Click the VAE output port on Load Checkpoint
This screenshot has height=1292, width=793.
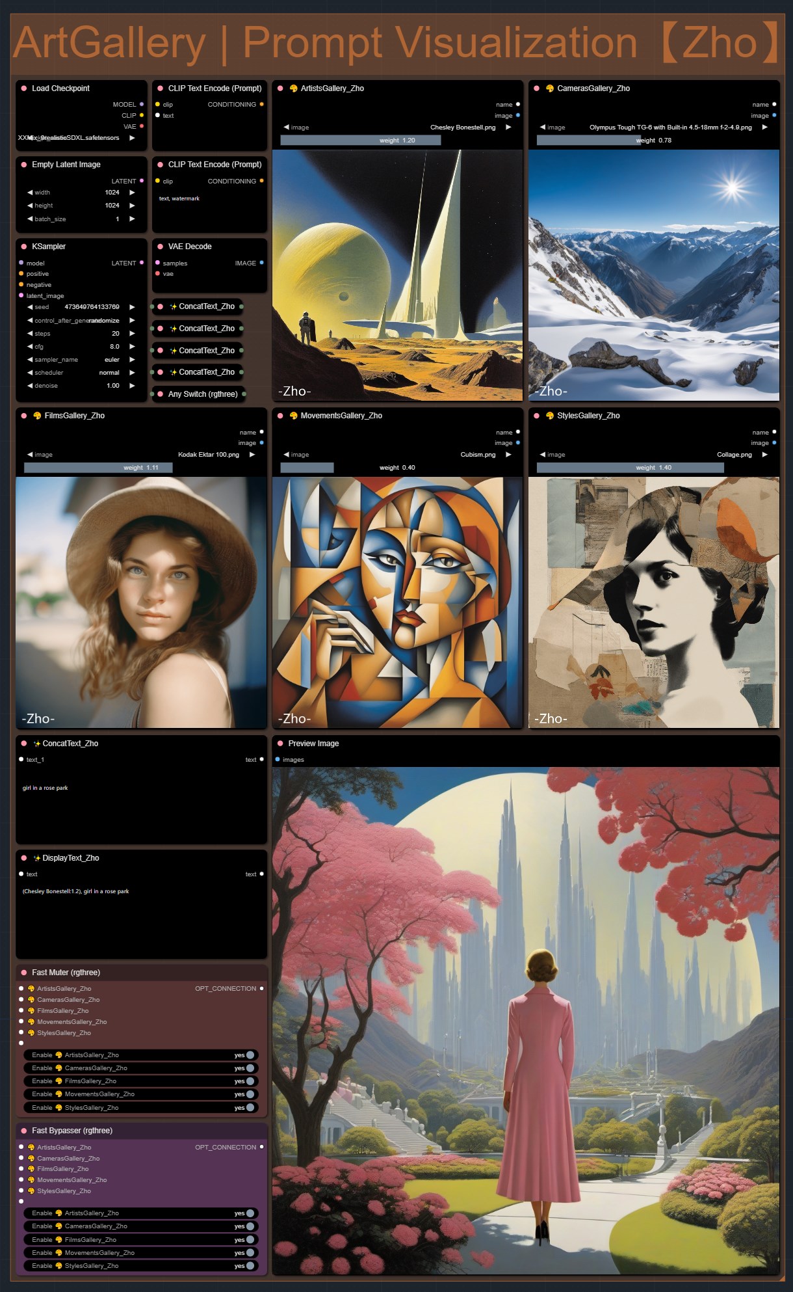141,126
